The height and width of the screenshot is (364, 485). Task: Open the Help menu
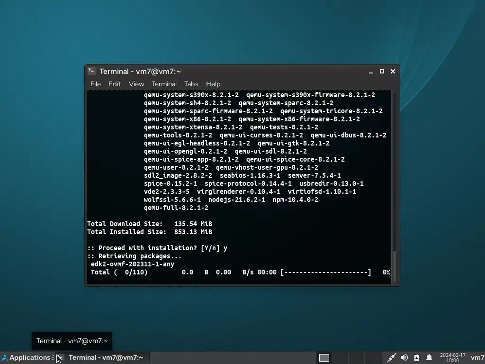point(213,84)
